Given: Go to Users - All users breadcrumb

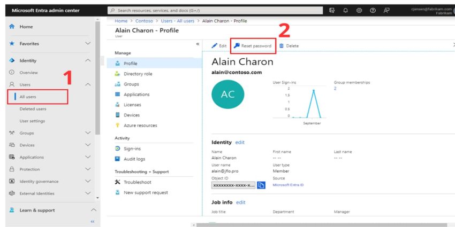Looking at the screenshot, I should click(178, 21).
